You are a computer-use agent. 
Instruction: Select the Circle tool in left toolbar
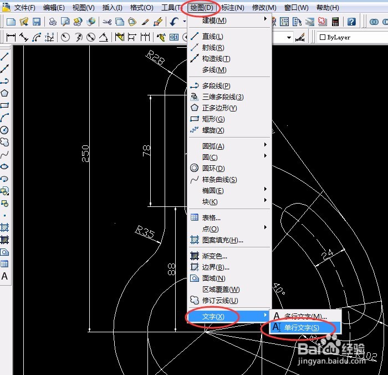(x=4, y=130)
